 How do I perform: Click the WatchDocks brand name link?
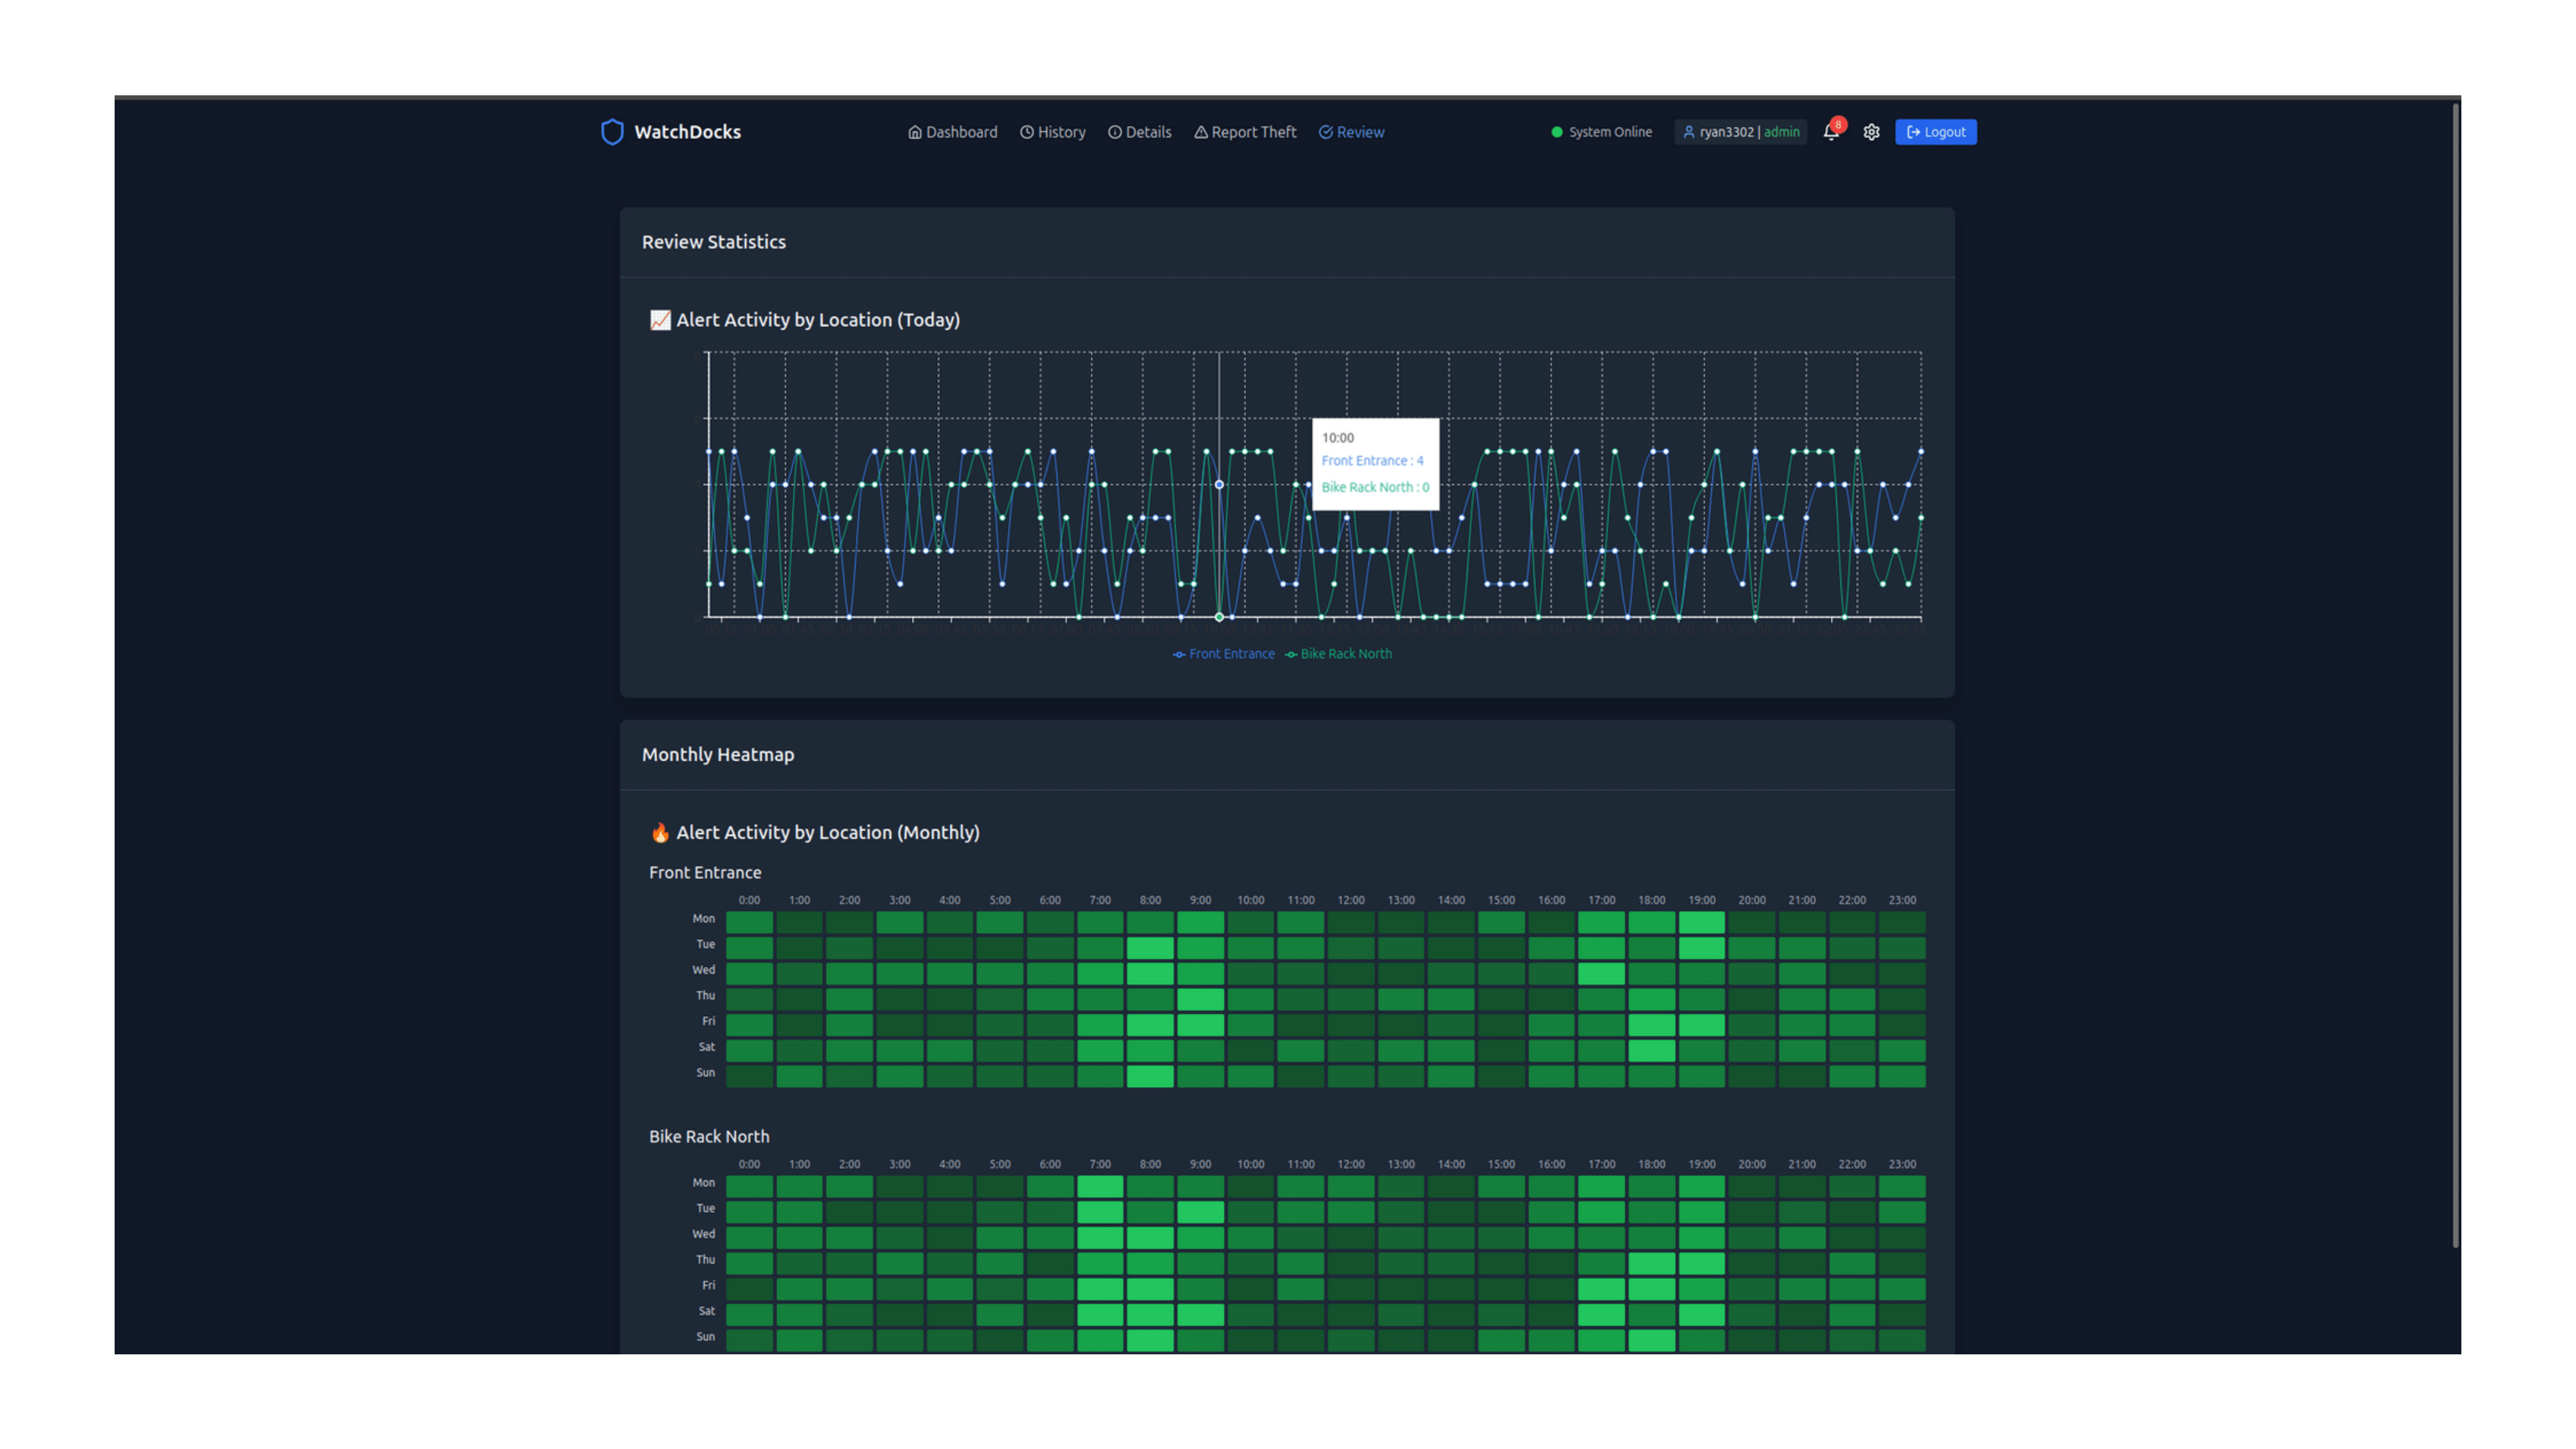point(687,132)
